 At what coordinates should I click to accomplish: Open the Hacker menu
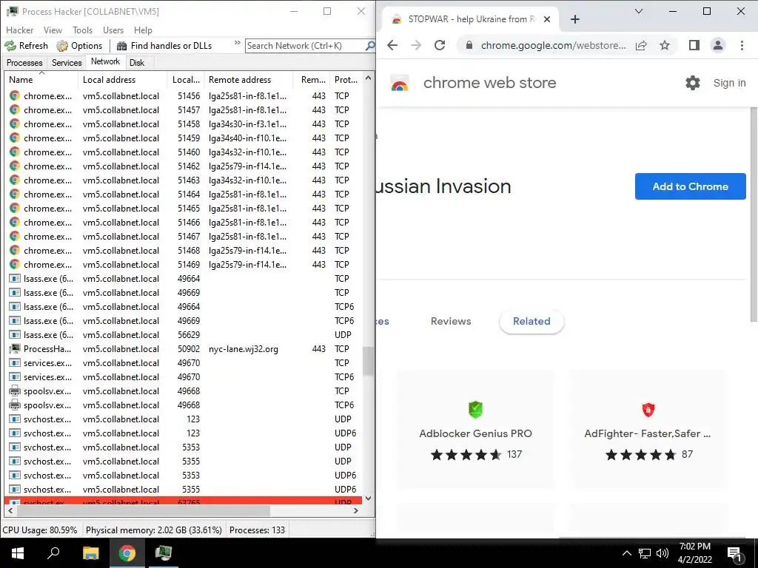(x=20, y=30)
